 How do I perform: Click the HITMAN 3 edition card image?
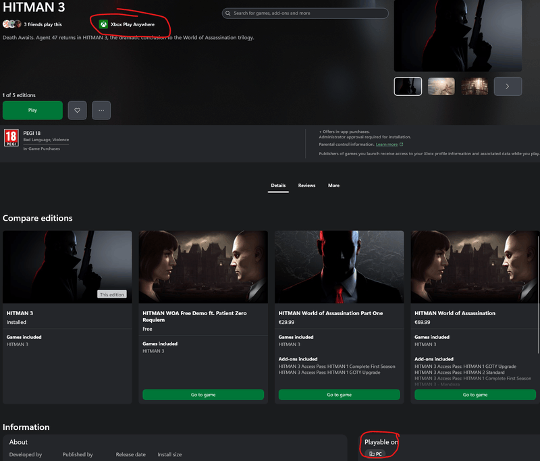click(67, 267)
